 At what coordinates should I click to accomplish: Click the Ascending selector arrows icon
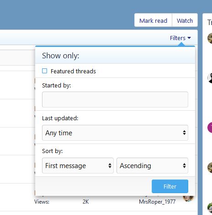(x=184, y=165)
